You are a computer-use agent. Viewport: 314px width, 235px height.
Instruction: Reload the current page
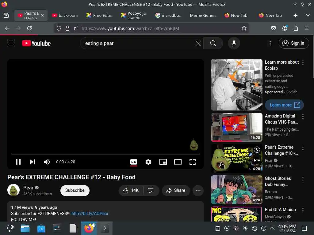point(29,28)
